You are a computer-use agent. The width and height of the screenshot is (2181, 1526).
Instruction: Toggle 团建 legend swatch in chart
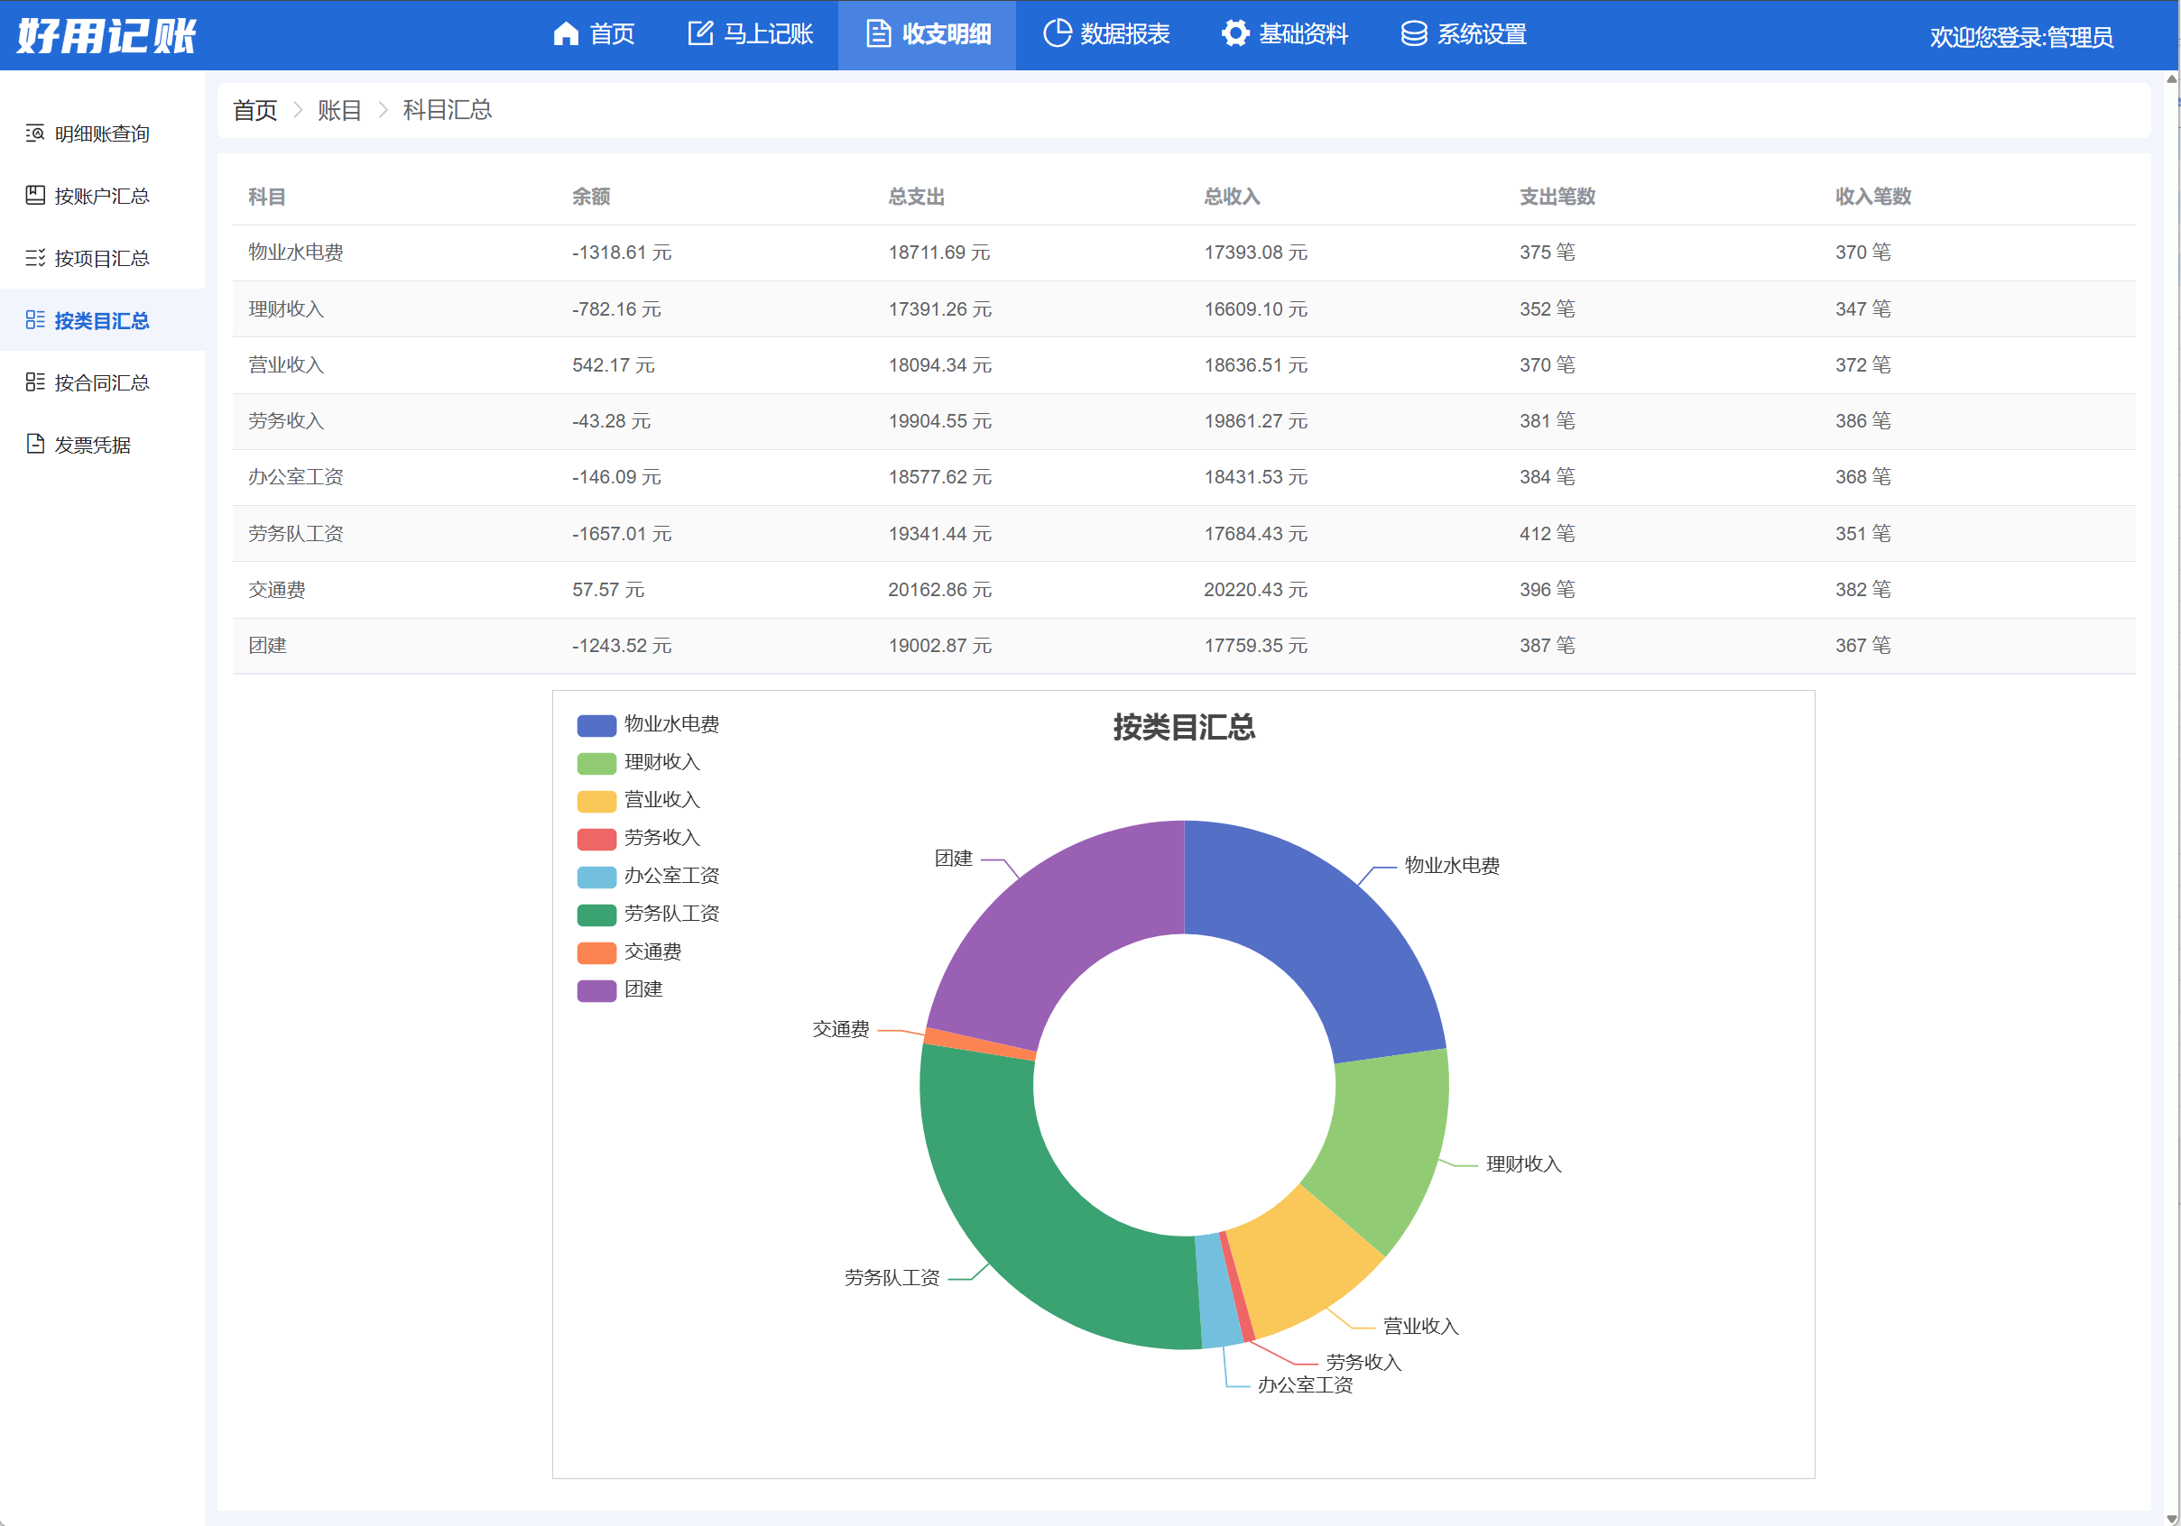[x=596, y=990]
